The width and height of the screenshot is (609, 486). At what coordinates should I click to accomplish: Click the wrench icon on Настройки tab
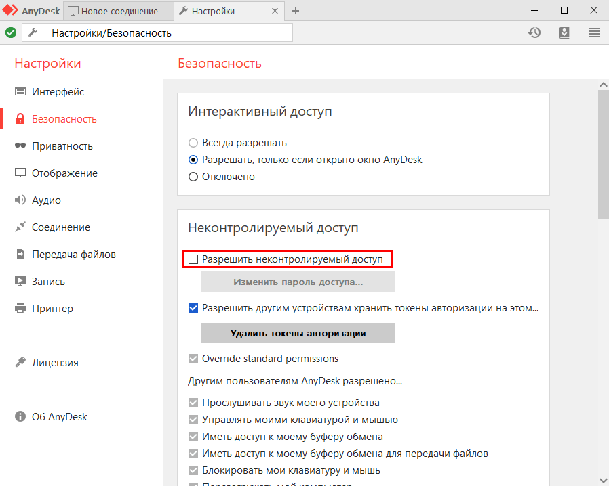[183, 11]
